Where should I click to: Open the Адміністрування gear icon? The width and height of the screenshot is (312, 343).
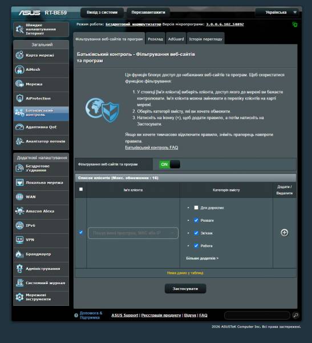[19, 269]
